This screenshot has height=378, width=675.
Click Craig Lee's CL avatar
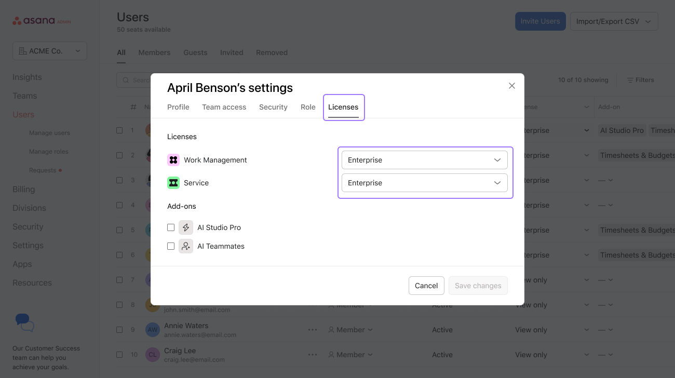153,355
